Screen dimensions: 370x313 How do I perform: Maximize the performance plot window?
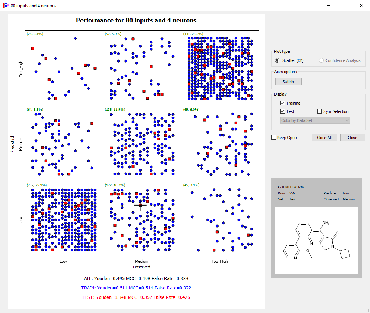click(345, 5)
